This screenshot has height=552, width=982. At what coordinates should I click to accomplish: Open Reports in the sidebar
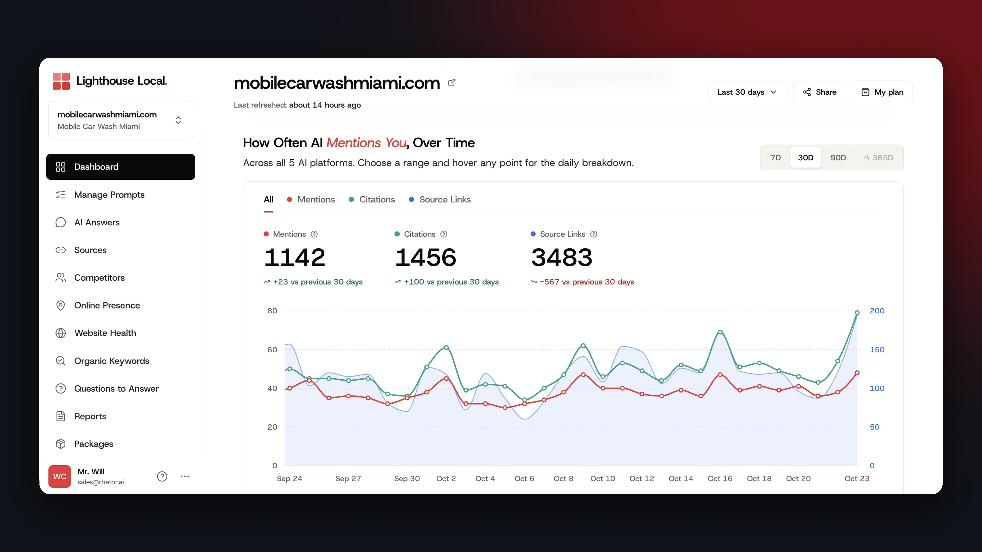coord(121,416)
